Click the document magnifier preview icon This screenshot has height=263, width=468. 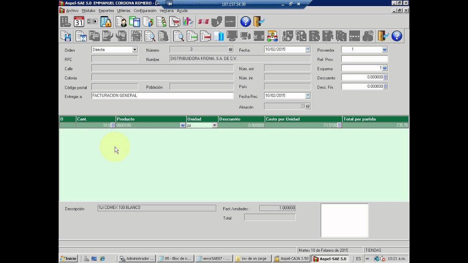[178, 36]
